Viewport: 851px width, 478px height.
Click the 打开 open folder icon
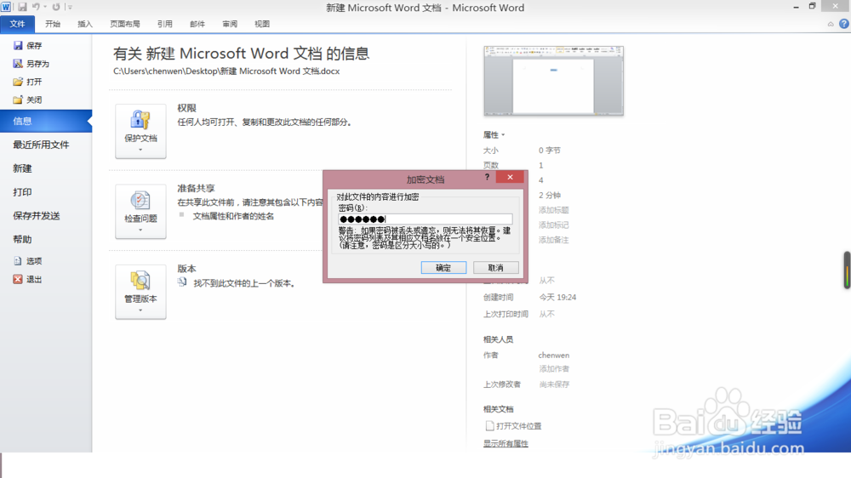point(18,82)
